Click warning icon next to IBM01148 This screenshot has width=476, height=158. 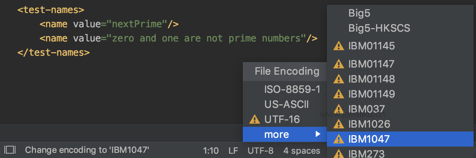point(338,79)
